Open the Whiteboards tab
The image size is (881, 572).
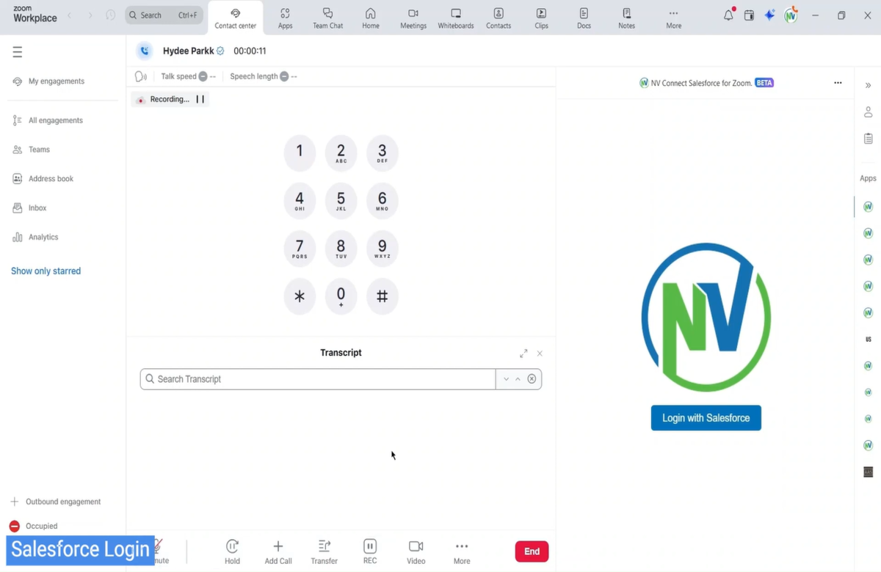point(455,18)
